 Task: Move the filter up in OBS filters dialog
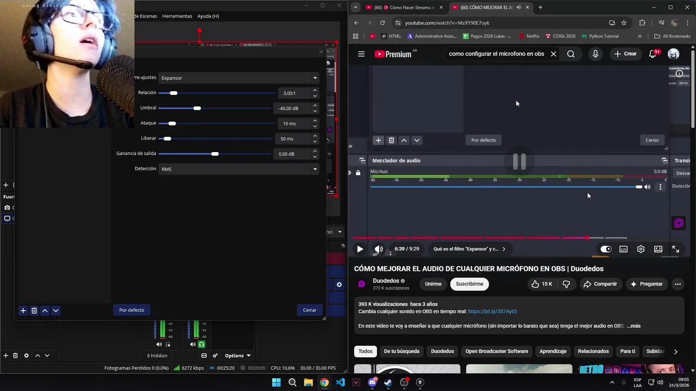[45, 311]
